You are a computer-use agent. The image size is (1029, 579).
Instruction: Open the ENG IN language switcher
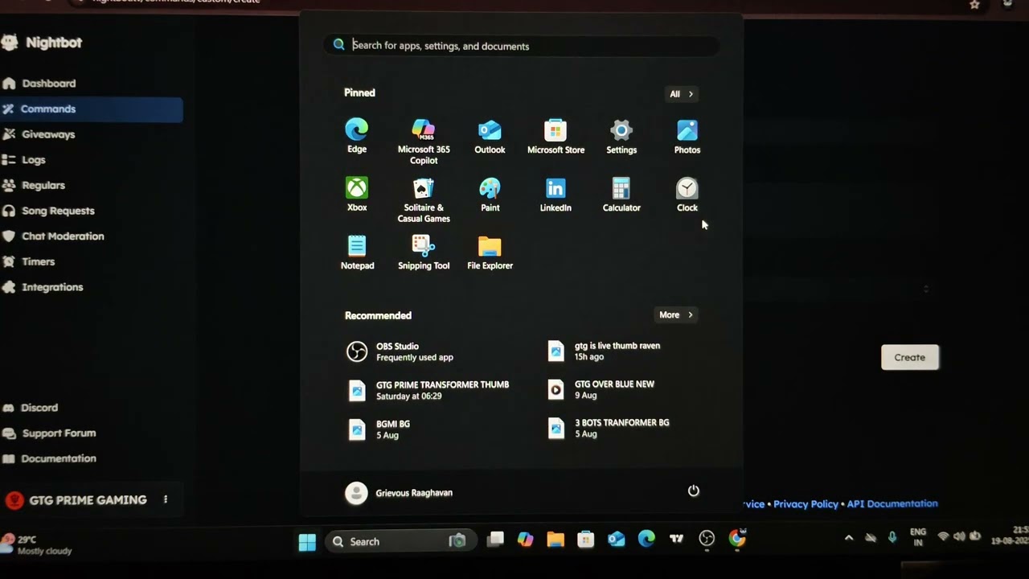pos(918,537)
